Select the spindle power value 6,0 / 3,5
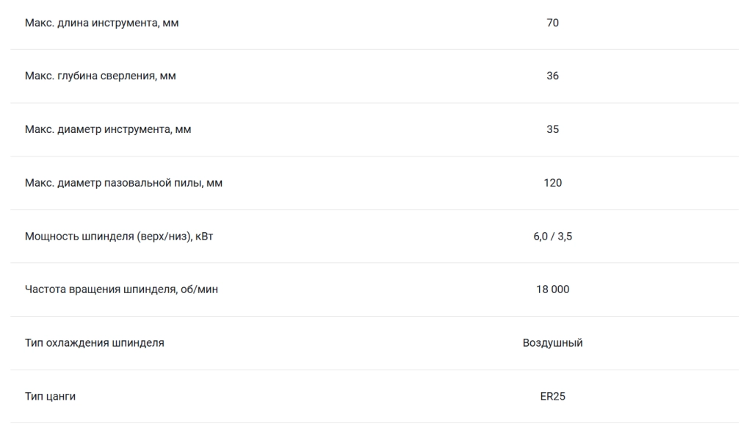This screenshot has height=432, width=752. [552, 236]
